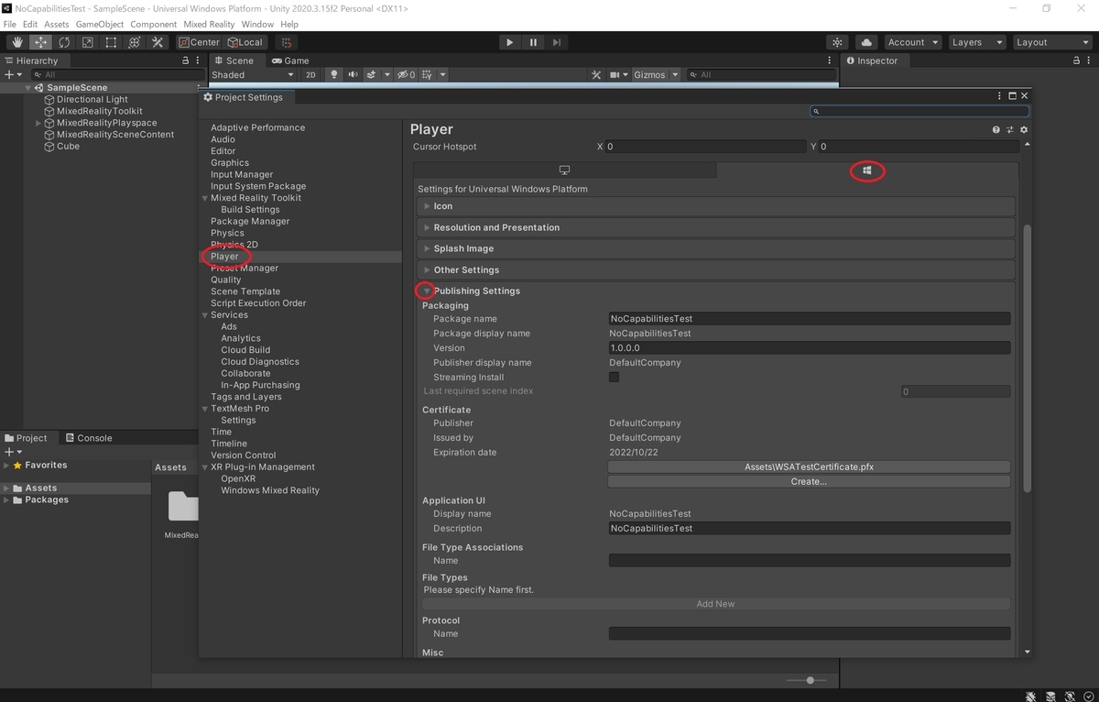
Task: Open the GameObject menu
Action: 99,24
